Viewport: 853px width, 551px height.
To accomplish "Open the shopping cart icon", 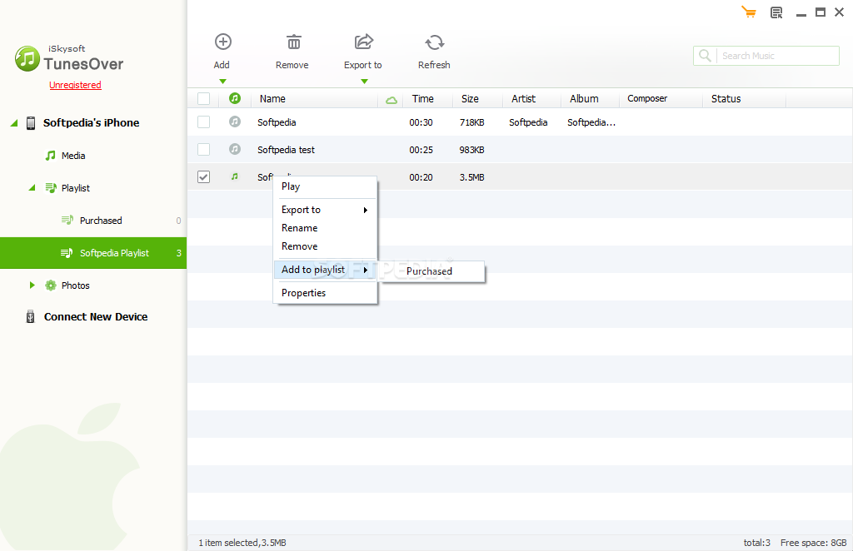I will click(749, 12).
